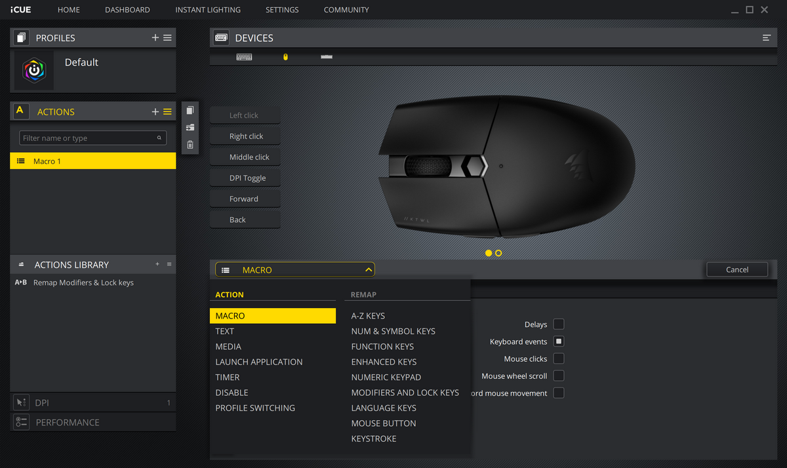
Task: Expand the Performance section
Action: pyautogui.click(x=93, y=422)
